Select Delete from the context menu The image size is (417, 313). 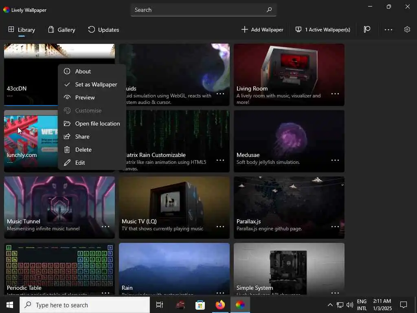[92, 150]
